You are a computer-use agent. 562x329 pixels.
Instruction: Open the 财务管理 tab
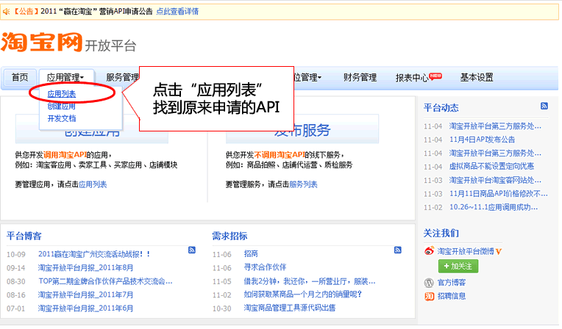(x=360, y=77)
